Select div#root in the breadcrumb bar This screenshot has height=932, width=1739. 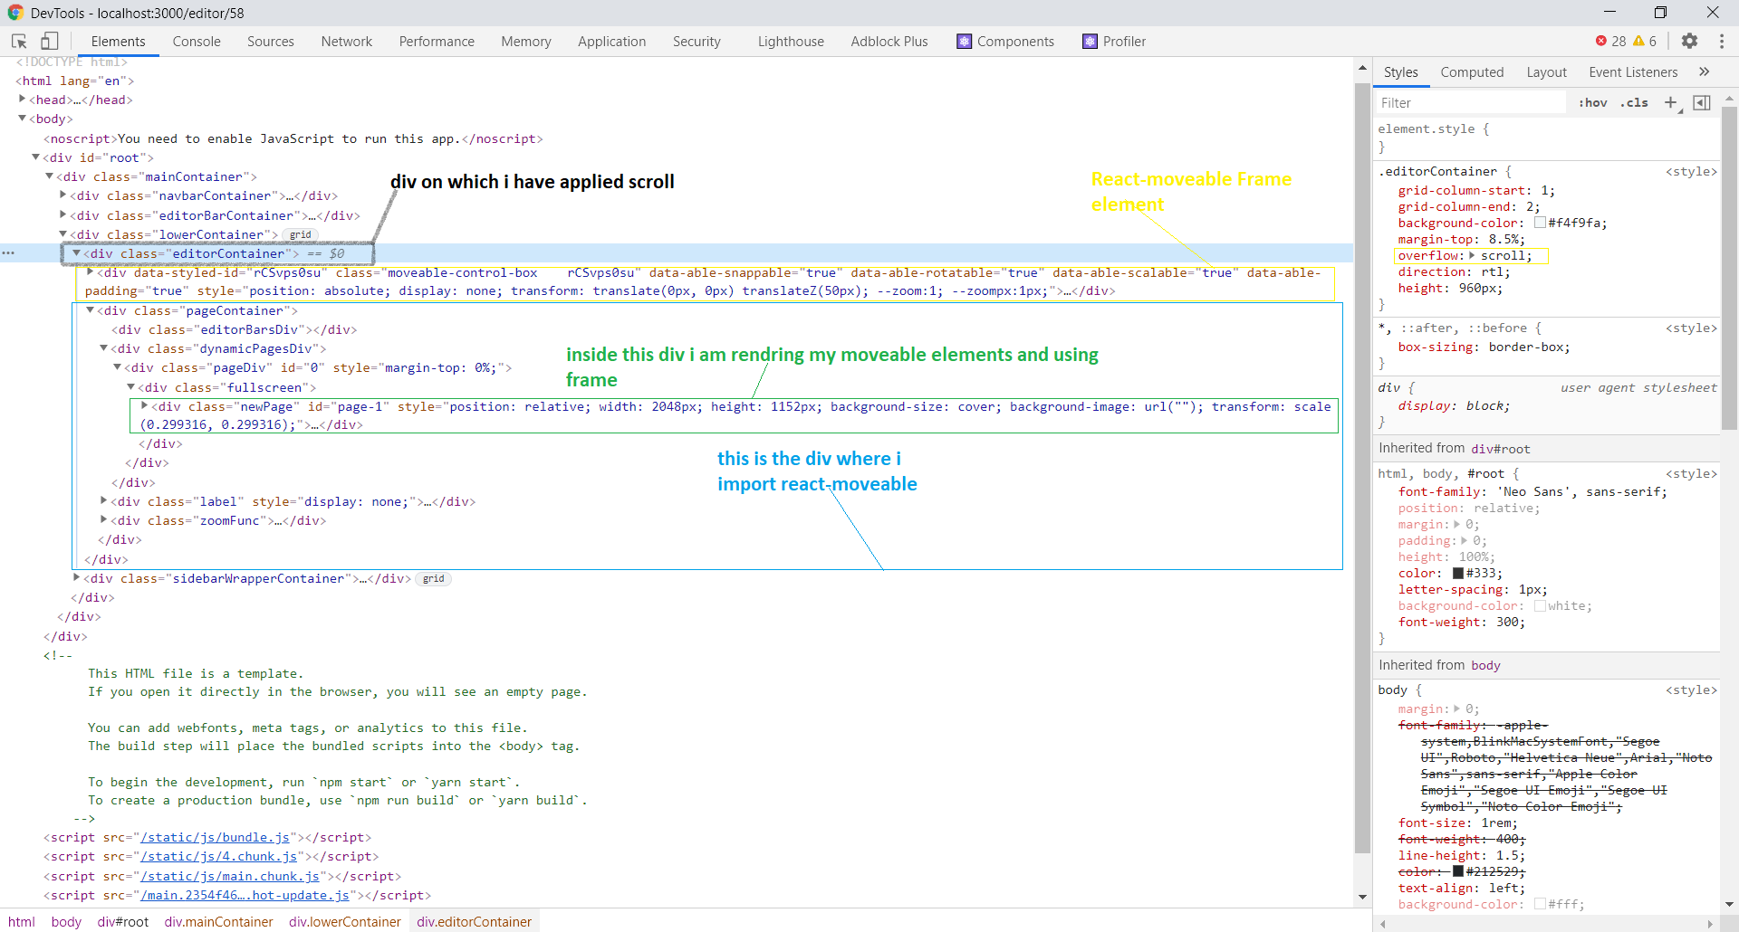[x=123, y=922]
